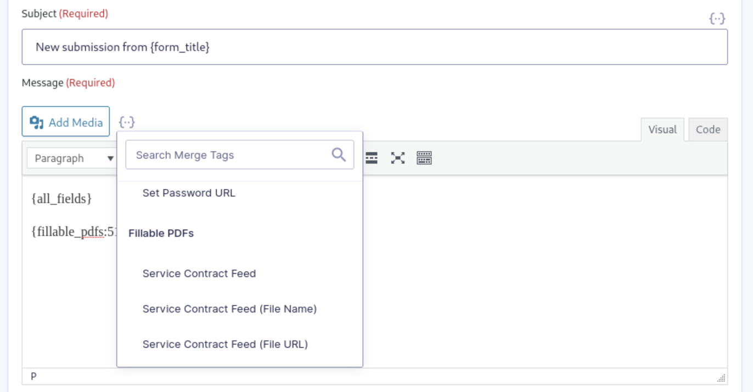This screenshot has height=392, width=753.
Task: Toggle distraction-free fullscreen writing mode
Action: point(397,158)
